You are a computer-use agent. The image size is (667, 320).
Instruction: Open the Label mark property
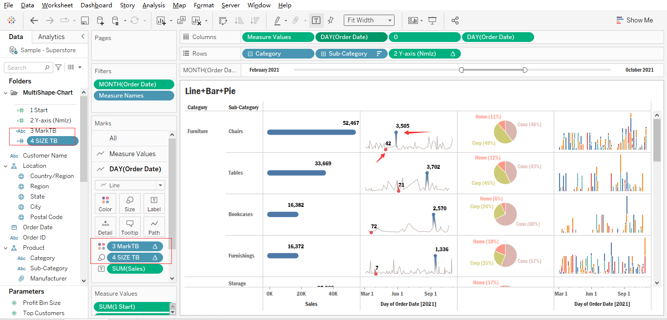point(154,203)
